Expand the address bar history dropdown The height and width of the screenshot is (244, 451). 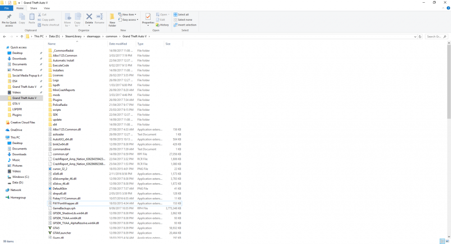pos(415,36)
